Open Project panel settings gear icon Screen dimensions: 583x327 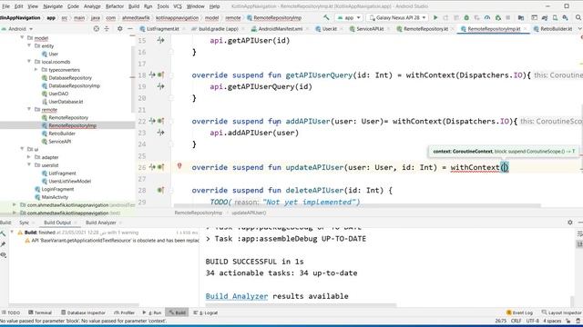(x=119, y=28)
